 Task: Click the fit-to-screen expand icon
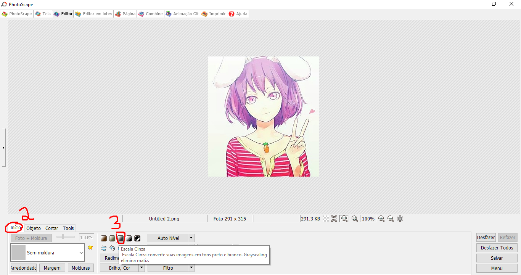point(334,219)
